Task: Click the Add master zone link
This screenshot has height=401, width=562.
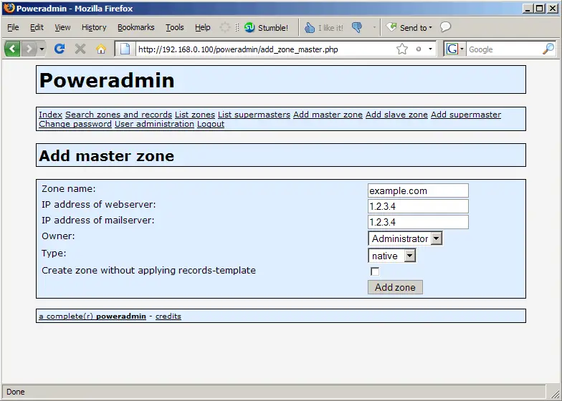Action: pyautogui.click(x=328, y=115)
